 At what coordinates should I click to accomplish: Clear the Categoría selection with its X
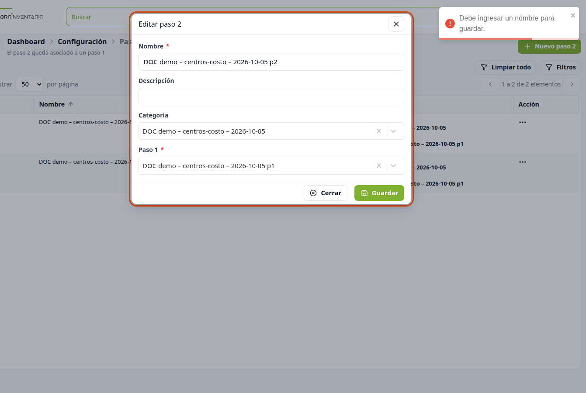pos(378,131)
